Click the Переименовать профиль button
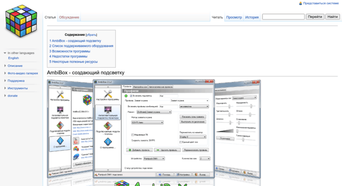 195,150
